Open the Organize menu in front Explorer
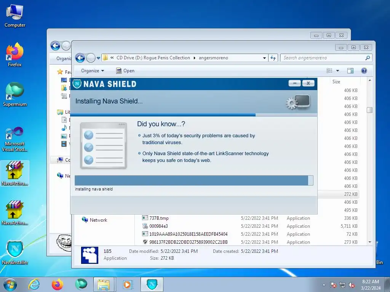The height and width of the screenshot is (292, 390). [93, 71]
